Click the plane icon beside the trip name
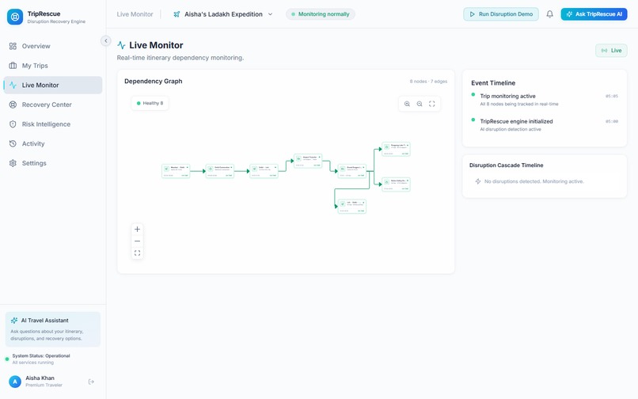 177,14
